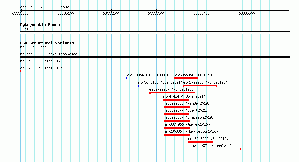Click the red nsv5592577 bar
The image size is (299, 162).
(x=176, y=114)
